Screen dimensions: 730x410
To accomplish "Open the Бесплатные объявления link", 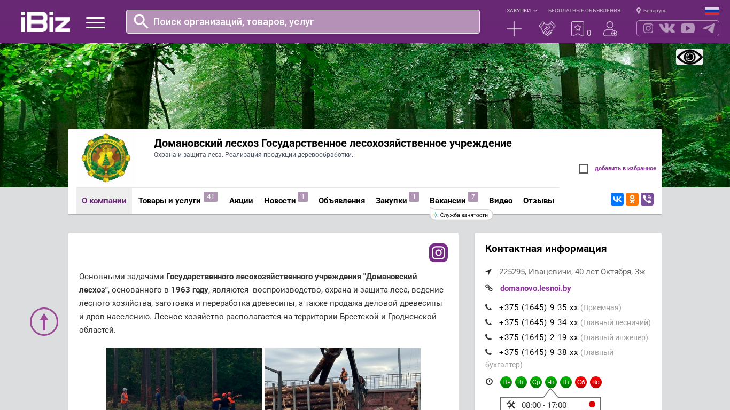I will 584,11.
